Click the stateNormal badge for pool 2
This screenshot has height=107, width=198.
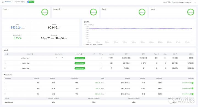click(x=80, y=63)
